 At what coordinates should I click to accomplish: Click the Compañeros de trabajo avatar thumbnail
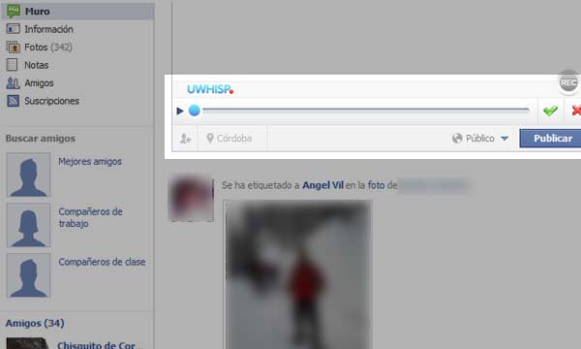(28, 225)
